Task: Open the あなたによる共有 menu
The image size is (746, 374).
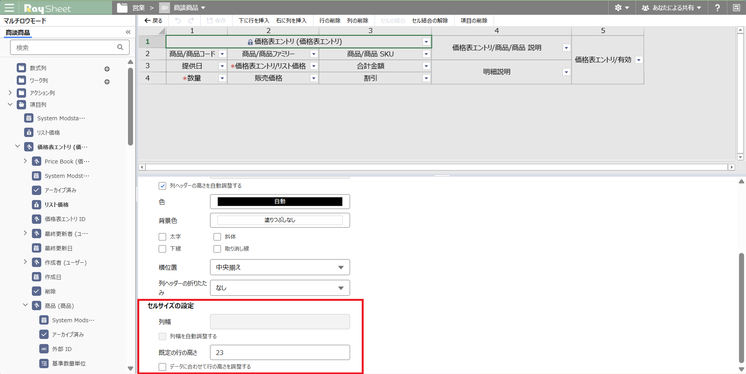Action: coord(672,8)
